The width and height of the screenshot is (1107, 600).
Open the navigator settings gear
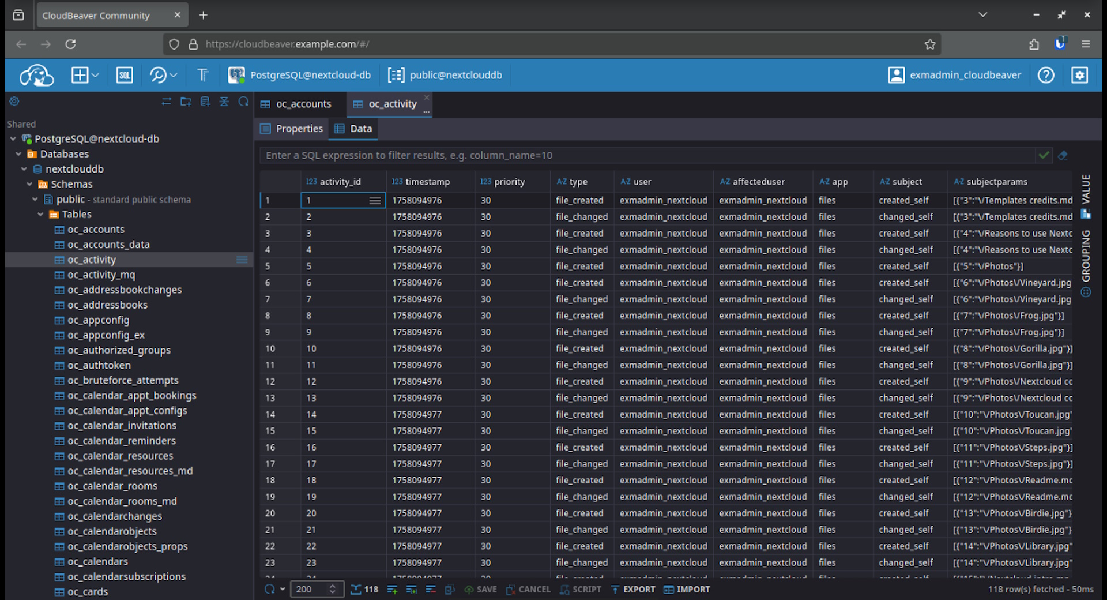[14, 102]
